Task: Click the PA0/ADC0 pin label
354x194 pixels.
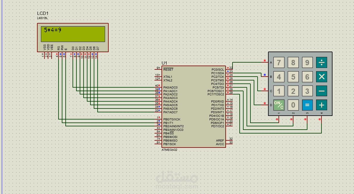Action: pos(170,87)
